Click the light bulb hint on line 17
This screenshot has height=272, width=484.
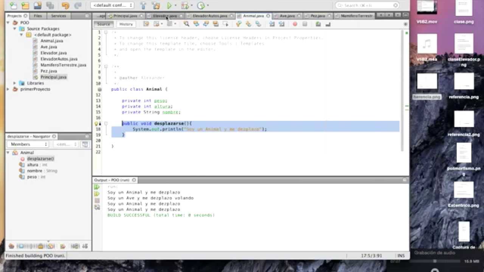coord(96,124)
